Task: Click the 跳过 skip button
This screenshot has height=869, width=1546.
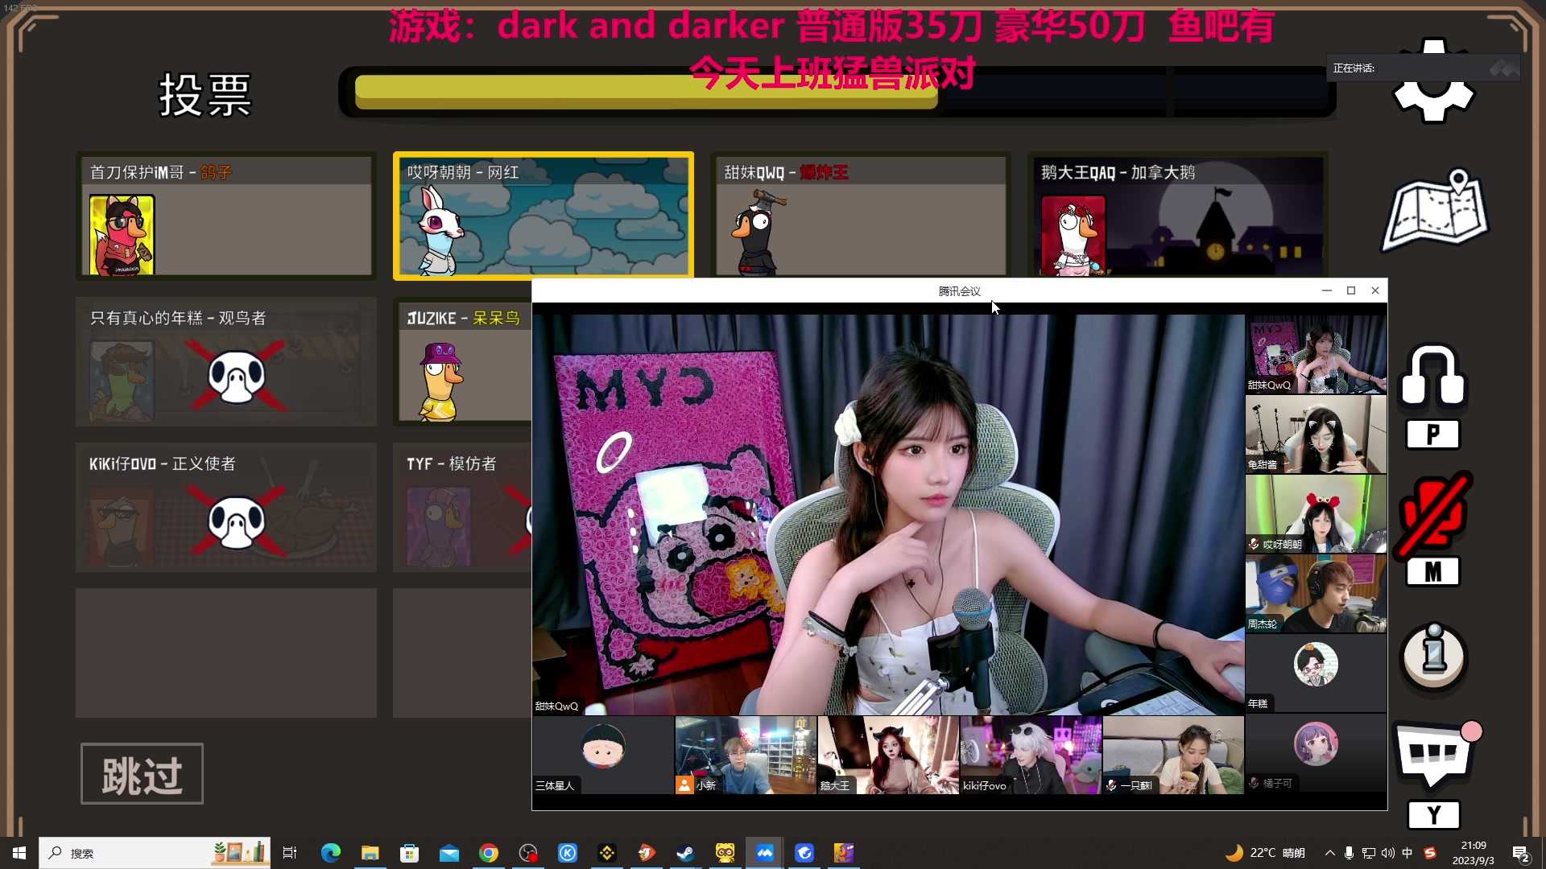Action: 142,774
